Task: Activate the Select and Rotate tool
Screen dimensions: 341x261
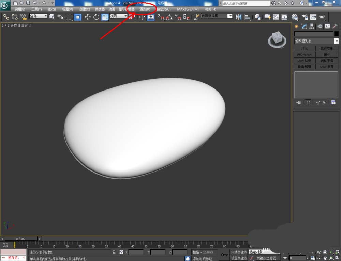Action: [96, 17]
